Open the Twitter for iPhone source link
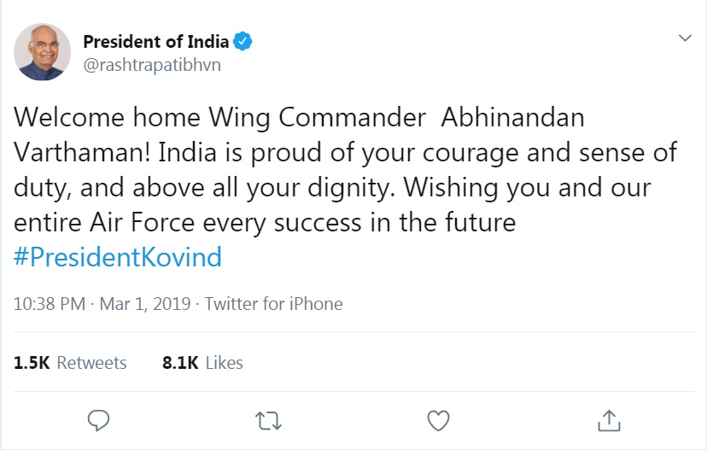Screen dimensions: 707x450 pos(274,304)
